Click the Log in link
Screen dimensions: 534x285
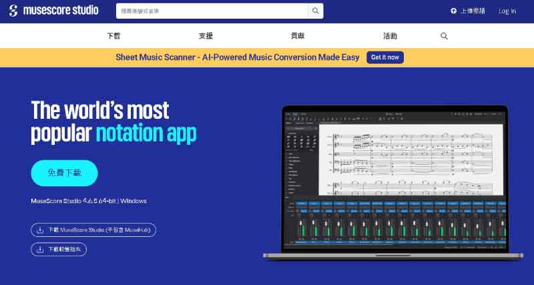507,11
